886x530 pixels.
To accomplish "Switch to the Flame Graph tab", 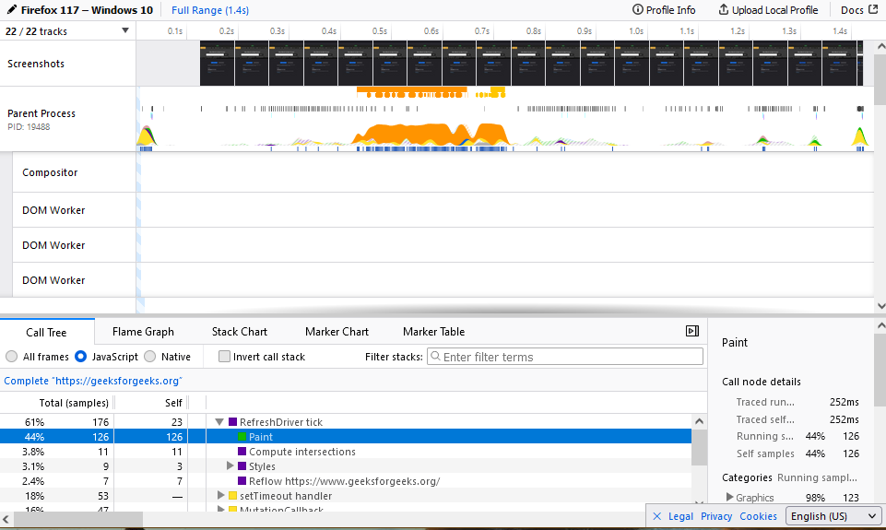I will [x=143, y=332].
